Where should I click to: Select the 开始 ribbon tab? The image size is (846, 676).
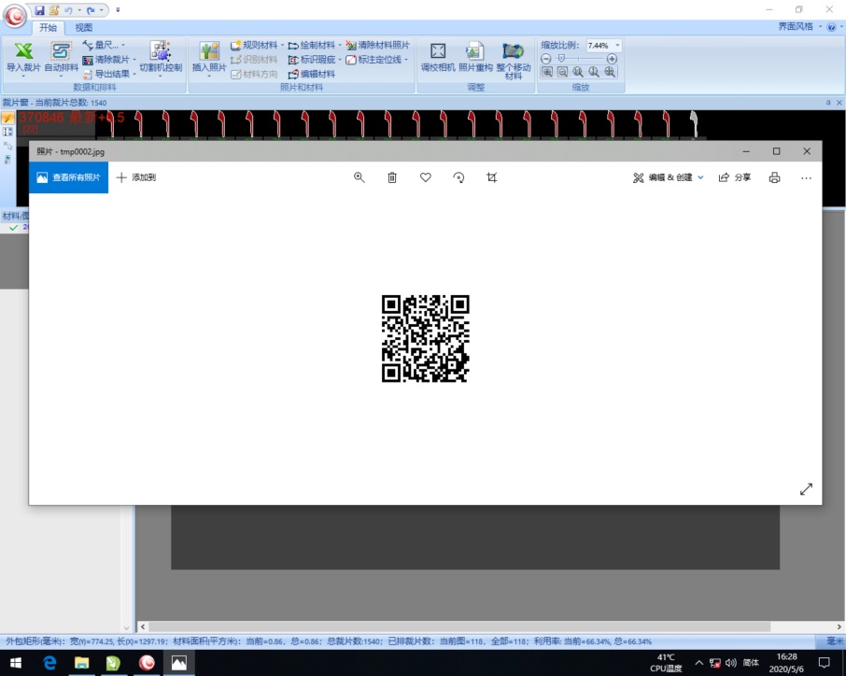(x=49, y=27)
